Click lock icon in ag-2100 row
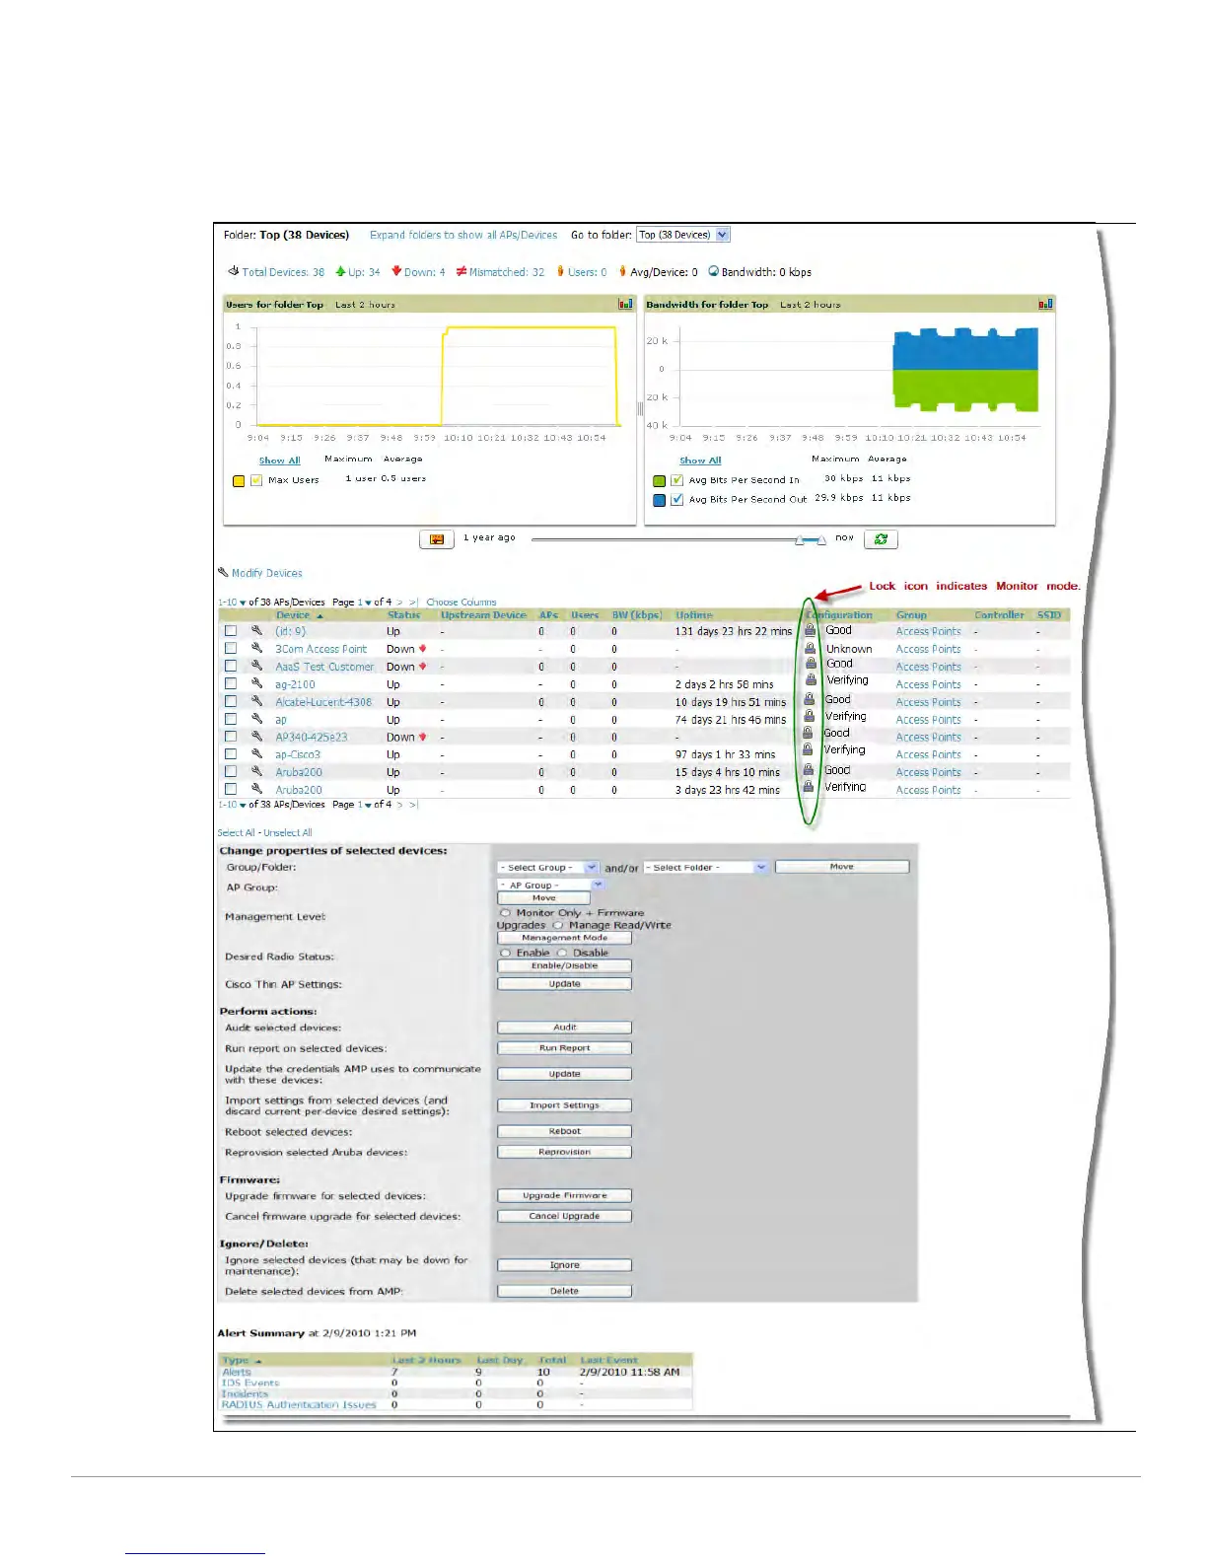The image size is (1207, 1562). pos(810,679)
